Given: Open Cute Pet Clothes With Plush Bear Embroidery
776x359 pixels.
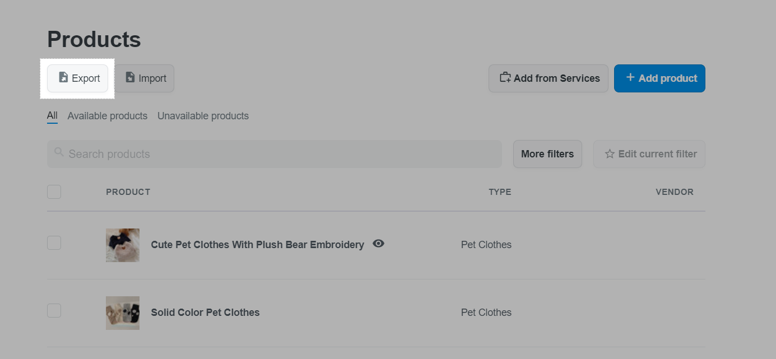Looking at the screenshot, I should point(258,245).
